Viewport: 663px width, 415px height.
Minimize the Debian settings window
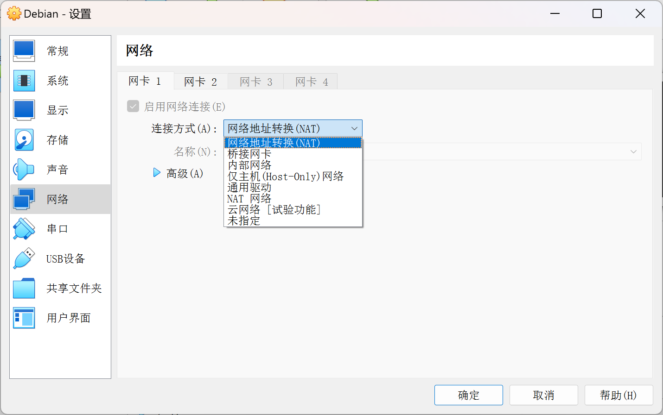(555, 13)
